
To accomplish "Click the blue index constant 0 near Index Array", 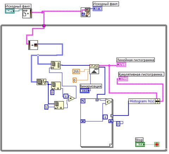I will (52, 93).
